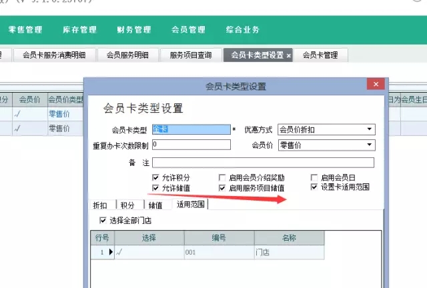Switch to the 折扣 tab in dialog
The image size is (427, 288).
tap(100, 205)
